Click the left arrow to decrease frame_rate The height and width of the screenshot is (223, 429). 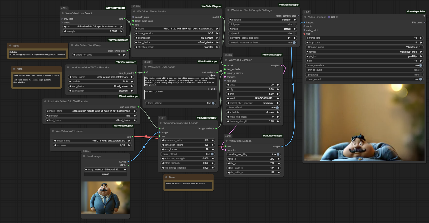307,38
